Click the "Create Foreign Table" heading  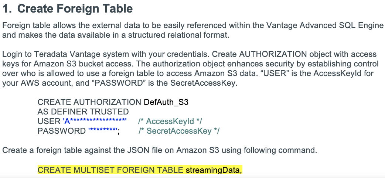[x=75, y=8]
